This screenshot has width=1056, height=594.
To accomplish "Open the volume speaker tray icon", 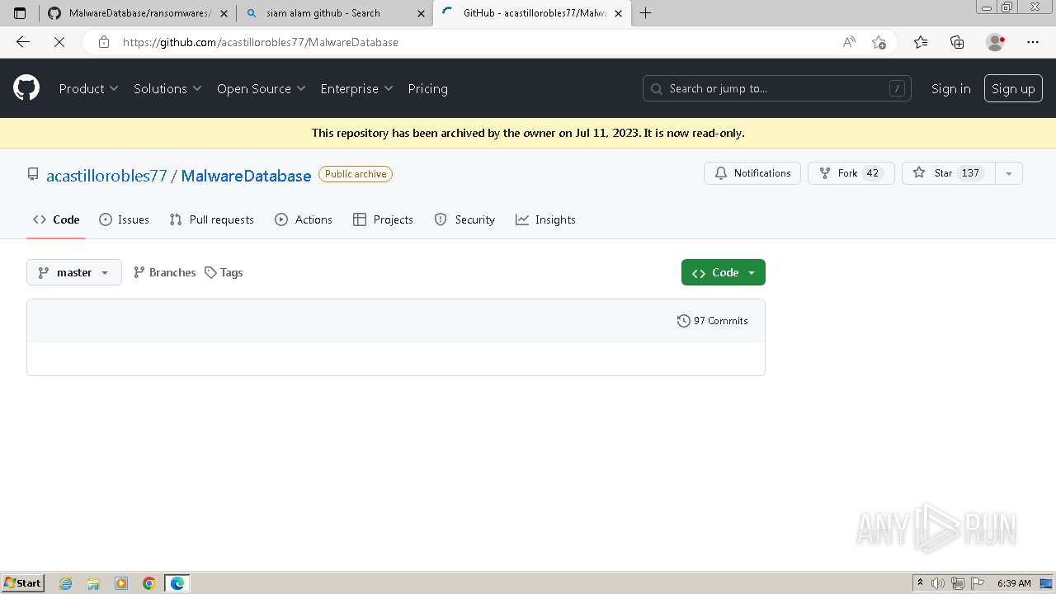I will point(938,583).
